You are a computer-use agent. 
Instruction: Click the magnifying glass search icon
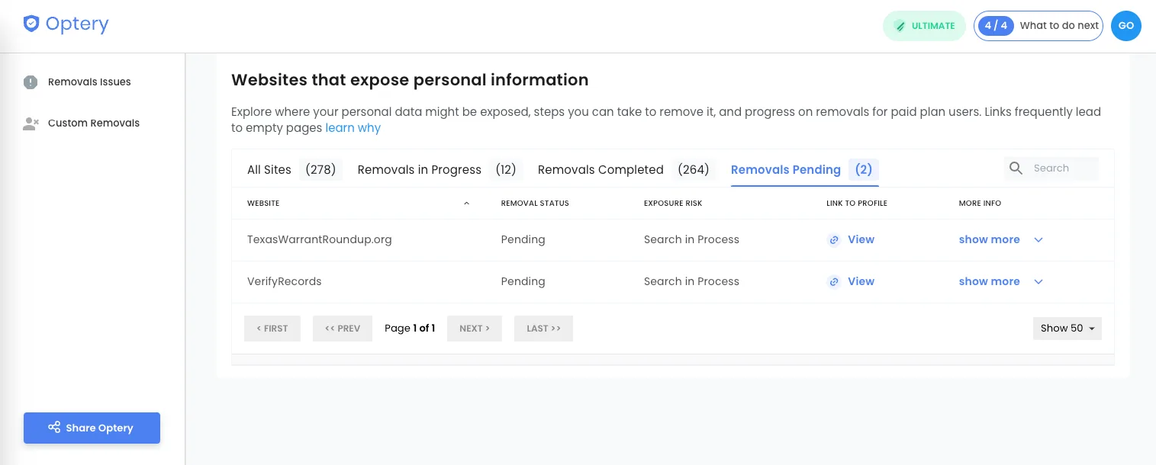[x=1016, y=168]
